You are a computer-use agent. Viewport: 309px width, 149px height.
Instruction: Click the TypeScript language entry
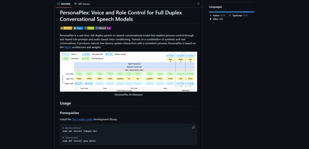[x=238, y=15]
